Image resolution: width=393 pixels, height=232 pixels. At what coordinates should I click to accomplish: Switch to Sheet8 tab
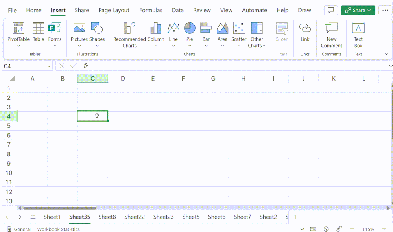(107, 217)
